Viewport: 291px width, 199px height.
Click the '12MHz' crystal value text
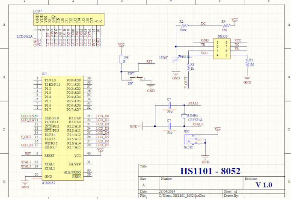[193, 115]
